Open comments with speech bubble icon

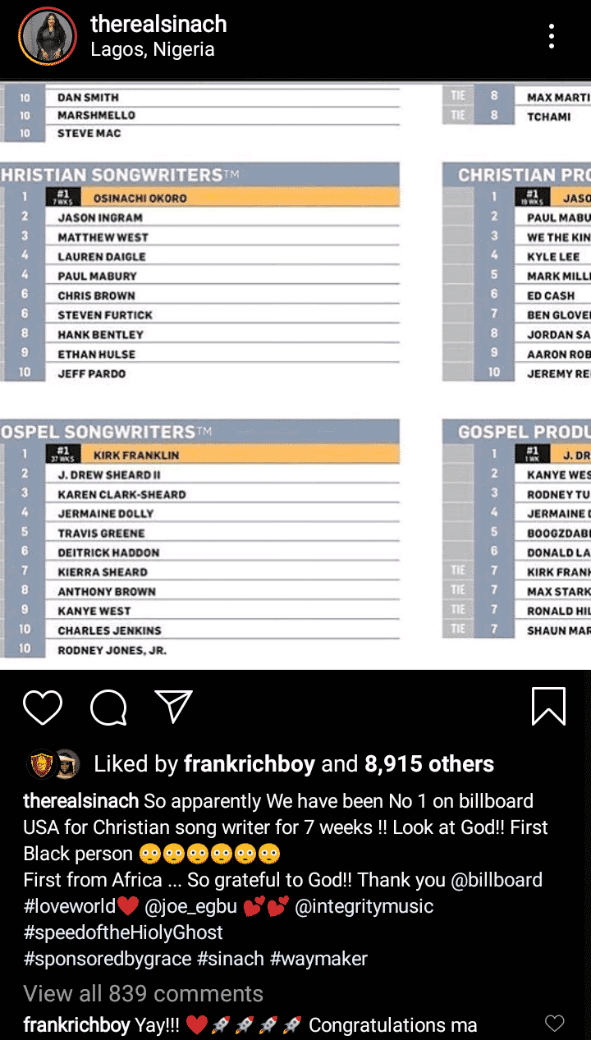(x=108, y=707)
